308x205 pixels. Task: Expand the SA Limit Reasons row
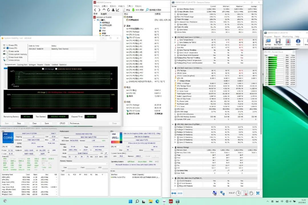click(x=175, y=181)
